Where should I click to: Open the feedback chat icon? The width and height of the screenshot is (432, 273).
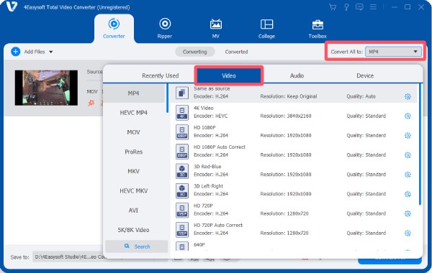pyautogui.click(x=359, y=7)
